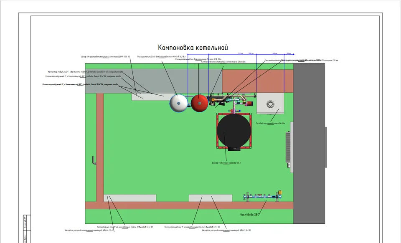Select the gas wall boiler unit
This screenshot has width=401, height=243.
click(x=270, y=104)
